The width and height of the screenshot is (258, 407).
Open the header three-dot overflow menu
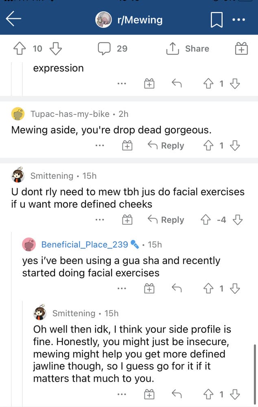(238, 20)
